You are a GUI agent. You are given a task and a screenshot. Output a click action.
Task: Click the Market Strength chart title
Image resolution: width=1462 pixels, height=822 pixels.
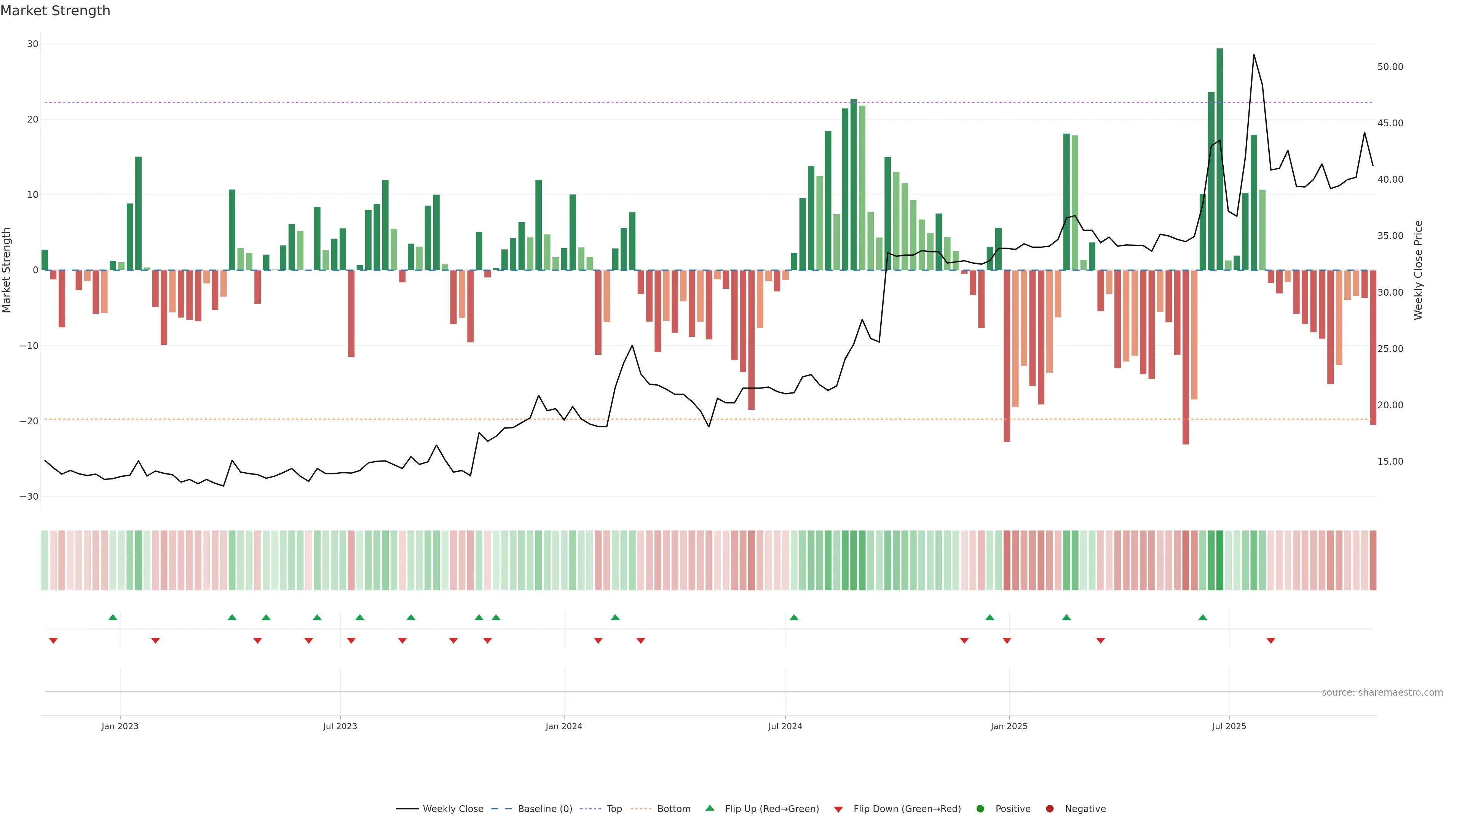coord(55,11)
